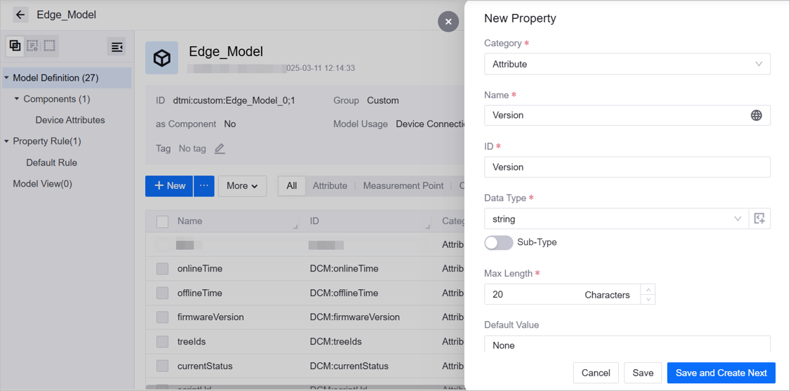Collapse the sidebar using the indent icon
790x391 pixels.
pos(116,47)
